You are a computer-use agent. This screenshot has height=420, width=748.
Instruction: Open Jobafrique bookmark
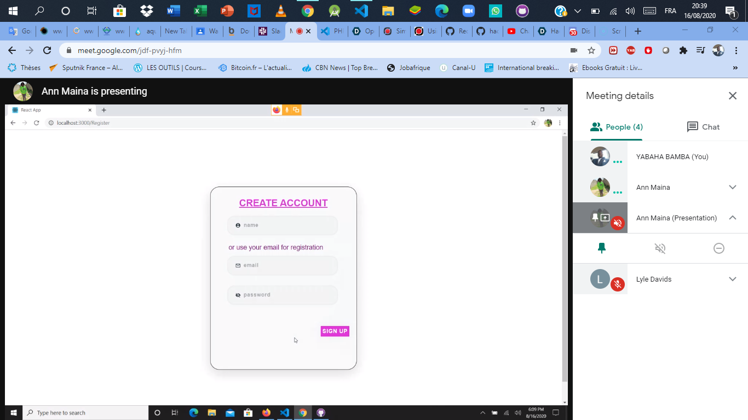(x=408, y=68)
